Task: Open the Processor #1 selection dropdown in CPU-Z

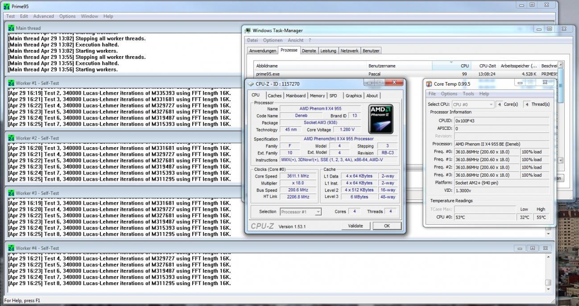Action: (x=301, y=212)
